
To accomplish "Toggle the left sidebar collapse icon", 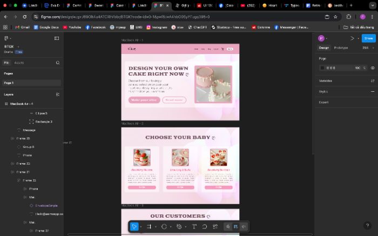I will (x=57, y=38).
